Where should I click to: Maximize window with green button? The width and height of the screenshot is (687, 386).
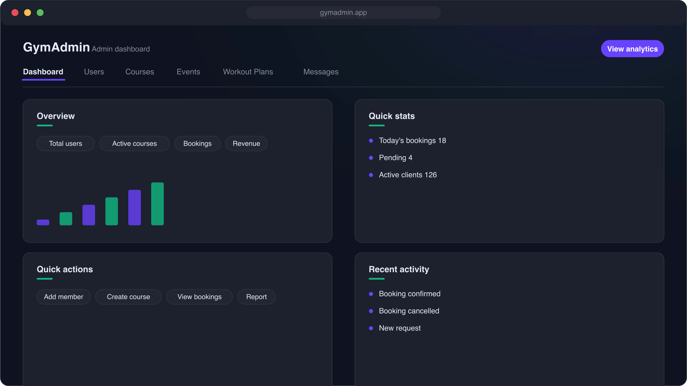coord(40,13)
